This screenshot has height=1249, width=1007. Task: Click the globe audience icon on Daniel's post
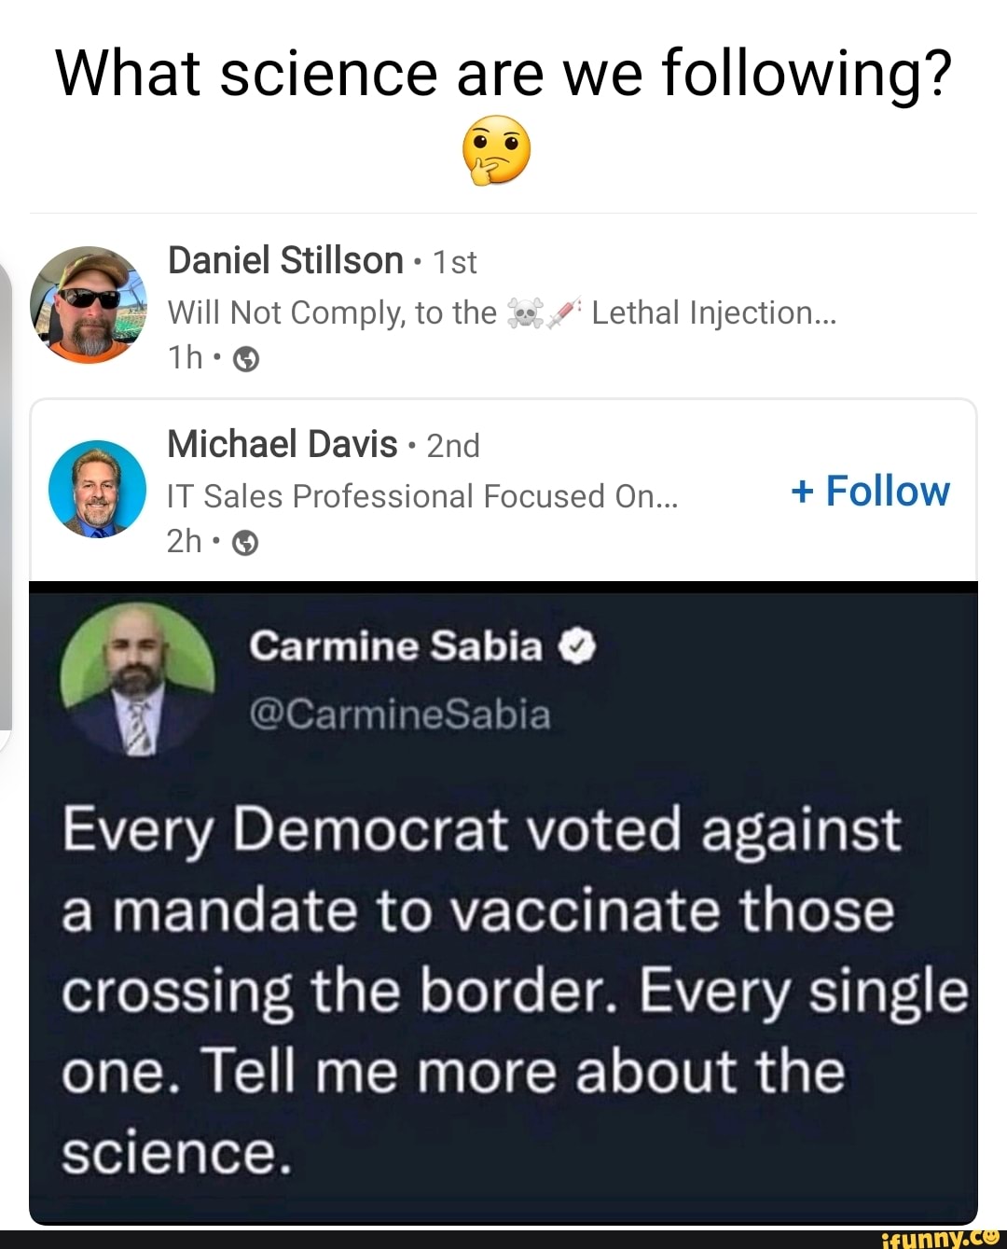coord(245,357)
